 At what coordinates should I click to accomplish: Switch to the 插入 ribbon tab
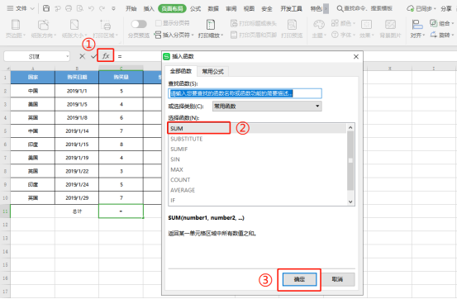pyautogui.click(x=149, y=9)
